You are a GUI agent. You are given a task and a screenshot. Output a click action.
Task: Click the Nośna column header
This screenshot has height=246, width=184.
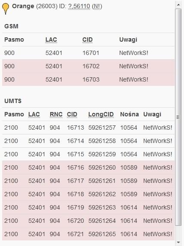pos(130,114)
